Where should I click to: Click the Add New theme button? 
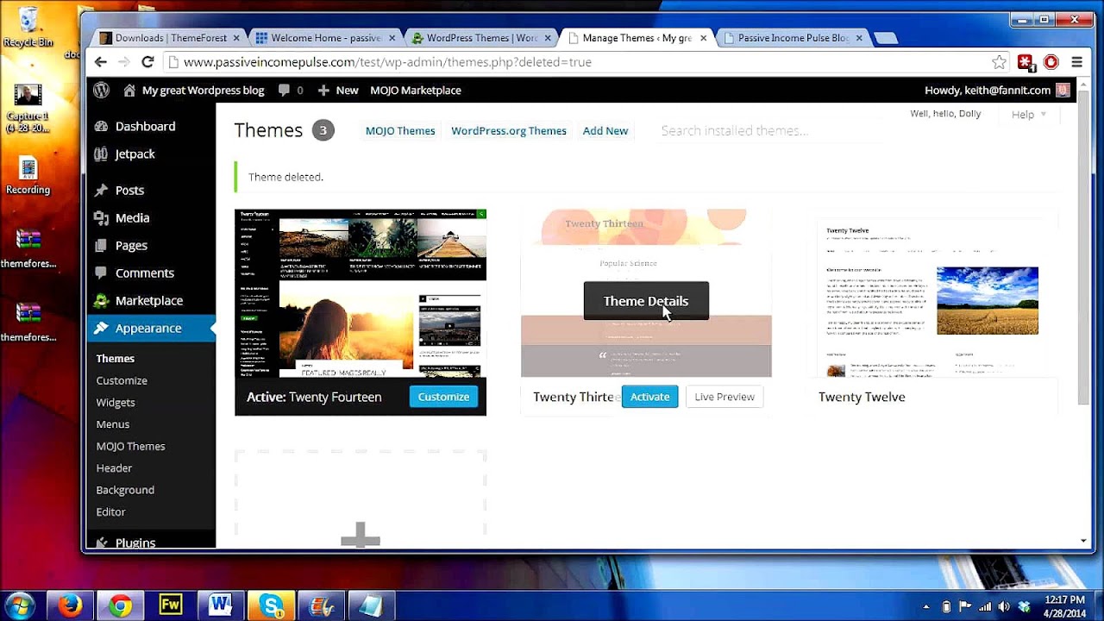605,130
